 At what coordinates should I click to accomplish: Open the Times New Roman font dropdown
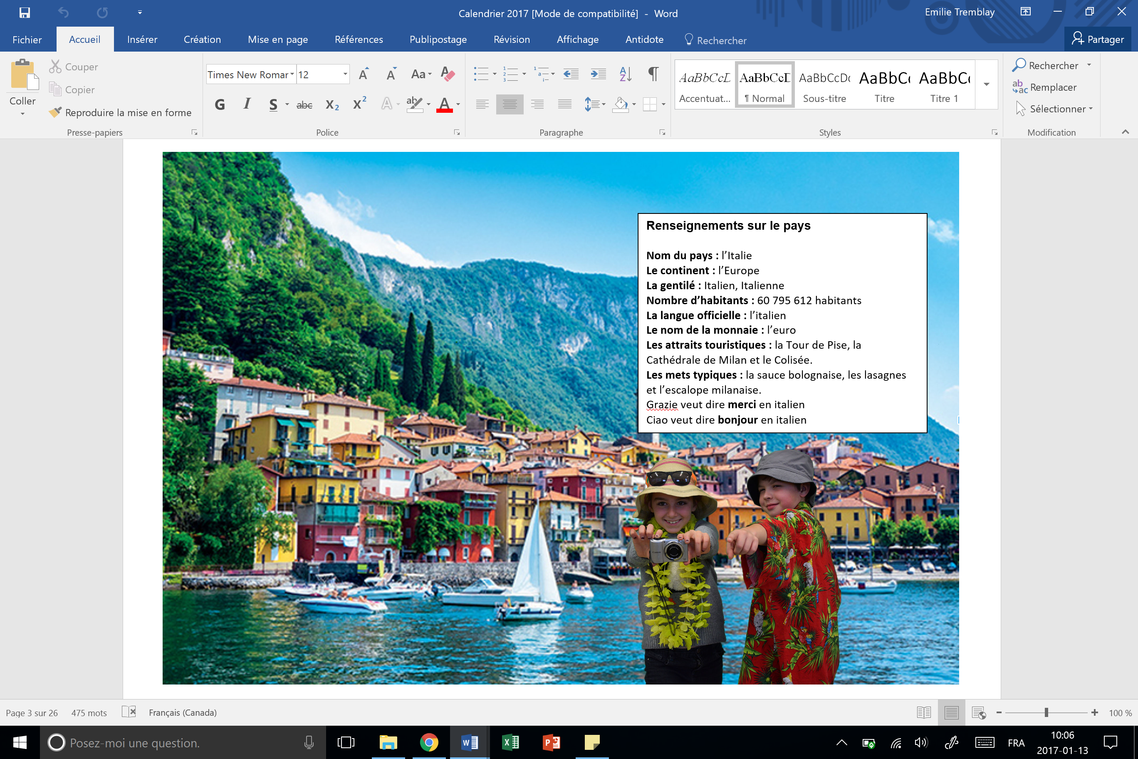coord(292,74)
